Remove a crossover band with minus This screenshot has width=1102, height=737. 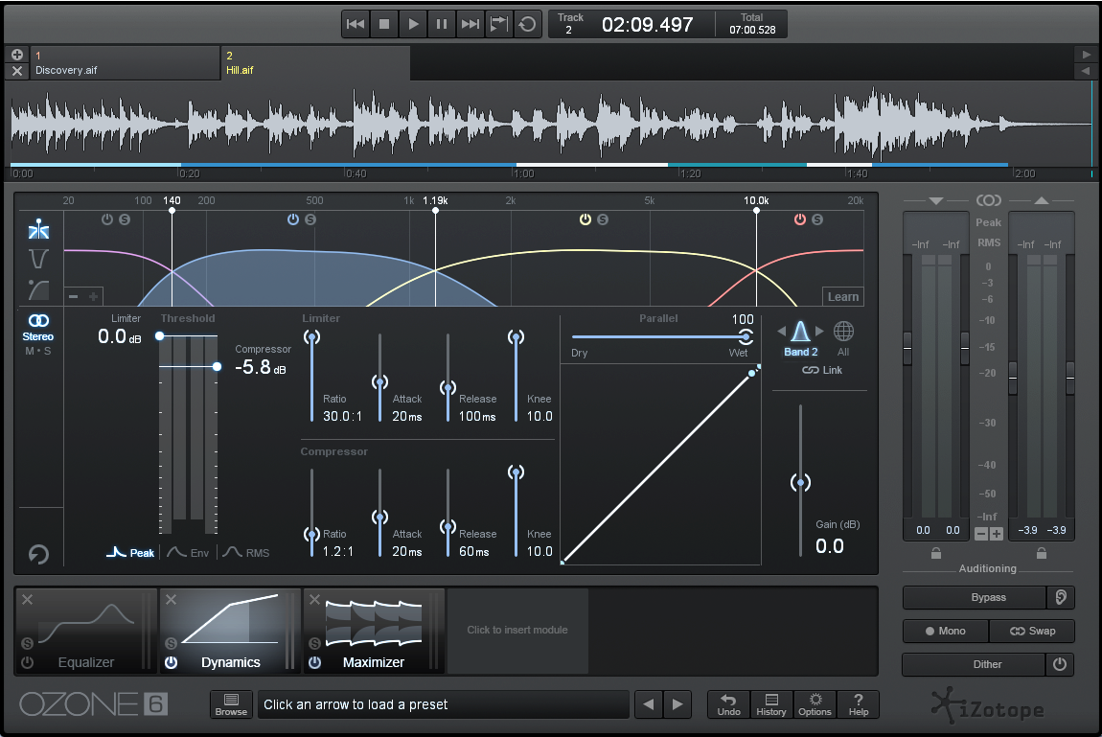click(73, 296)
